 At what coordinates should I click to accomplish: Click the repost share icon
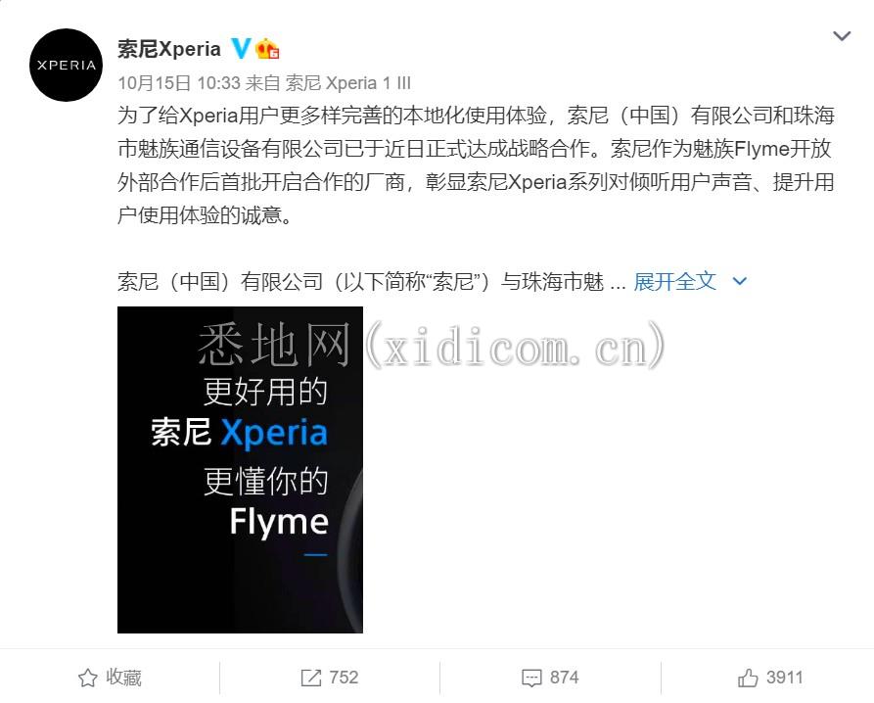pos(311,678)
